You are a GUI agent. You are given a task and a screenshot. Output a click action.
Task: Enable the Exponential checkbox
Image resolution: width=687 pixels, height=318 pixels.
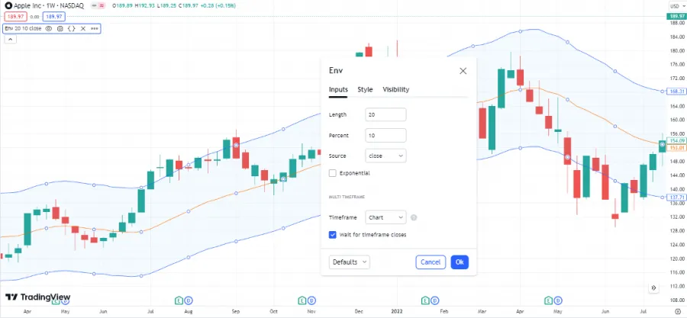click(333, 173)
